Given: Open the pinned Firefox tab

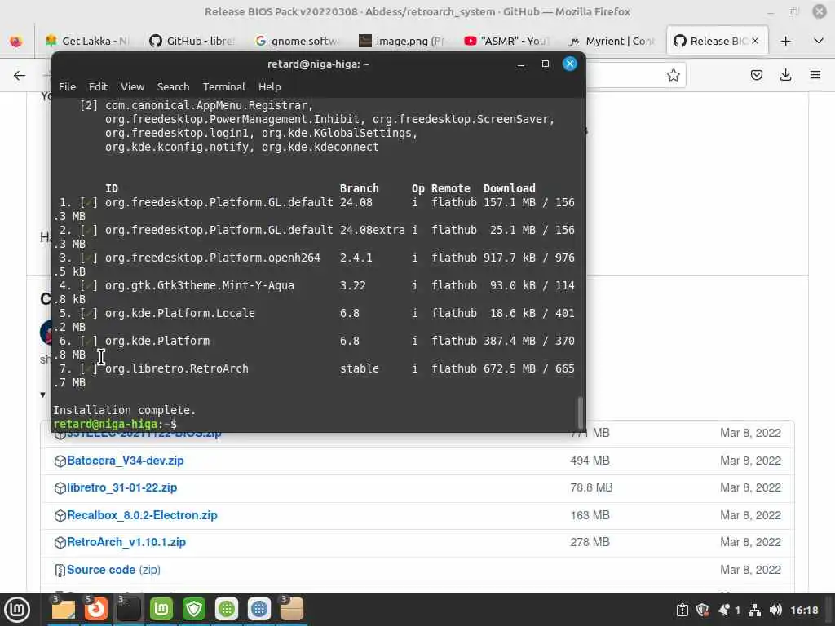Looking at the screenshot, I should [x=16, y=41].
